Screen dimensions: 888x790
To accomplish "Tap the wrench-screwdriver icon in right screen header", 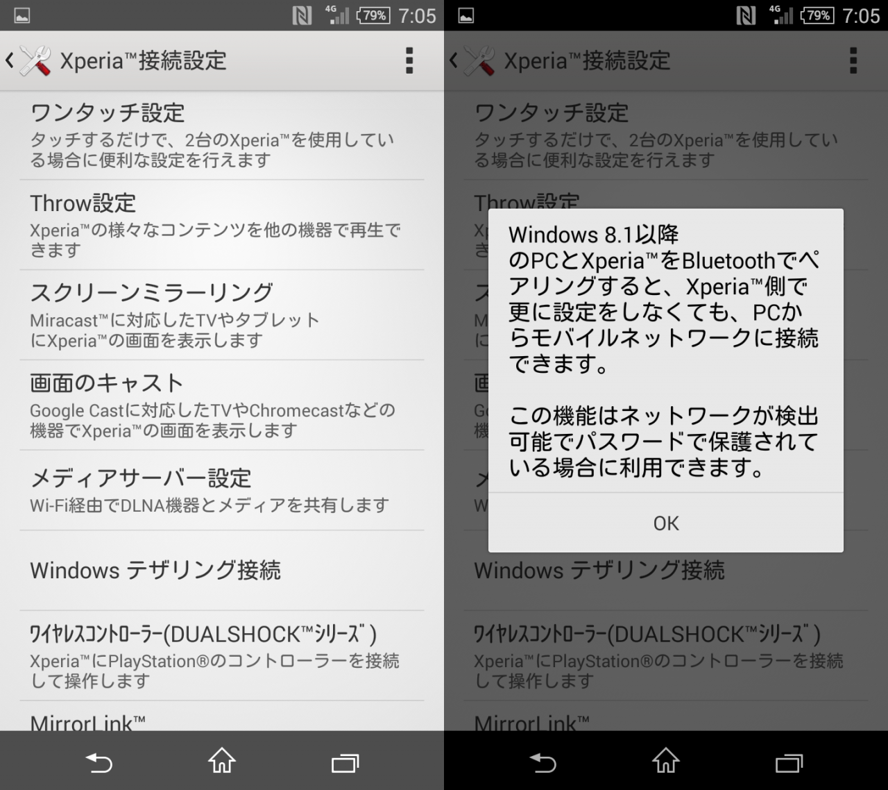I will [479, 60].
